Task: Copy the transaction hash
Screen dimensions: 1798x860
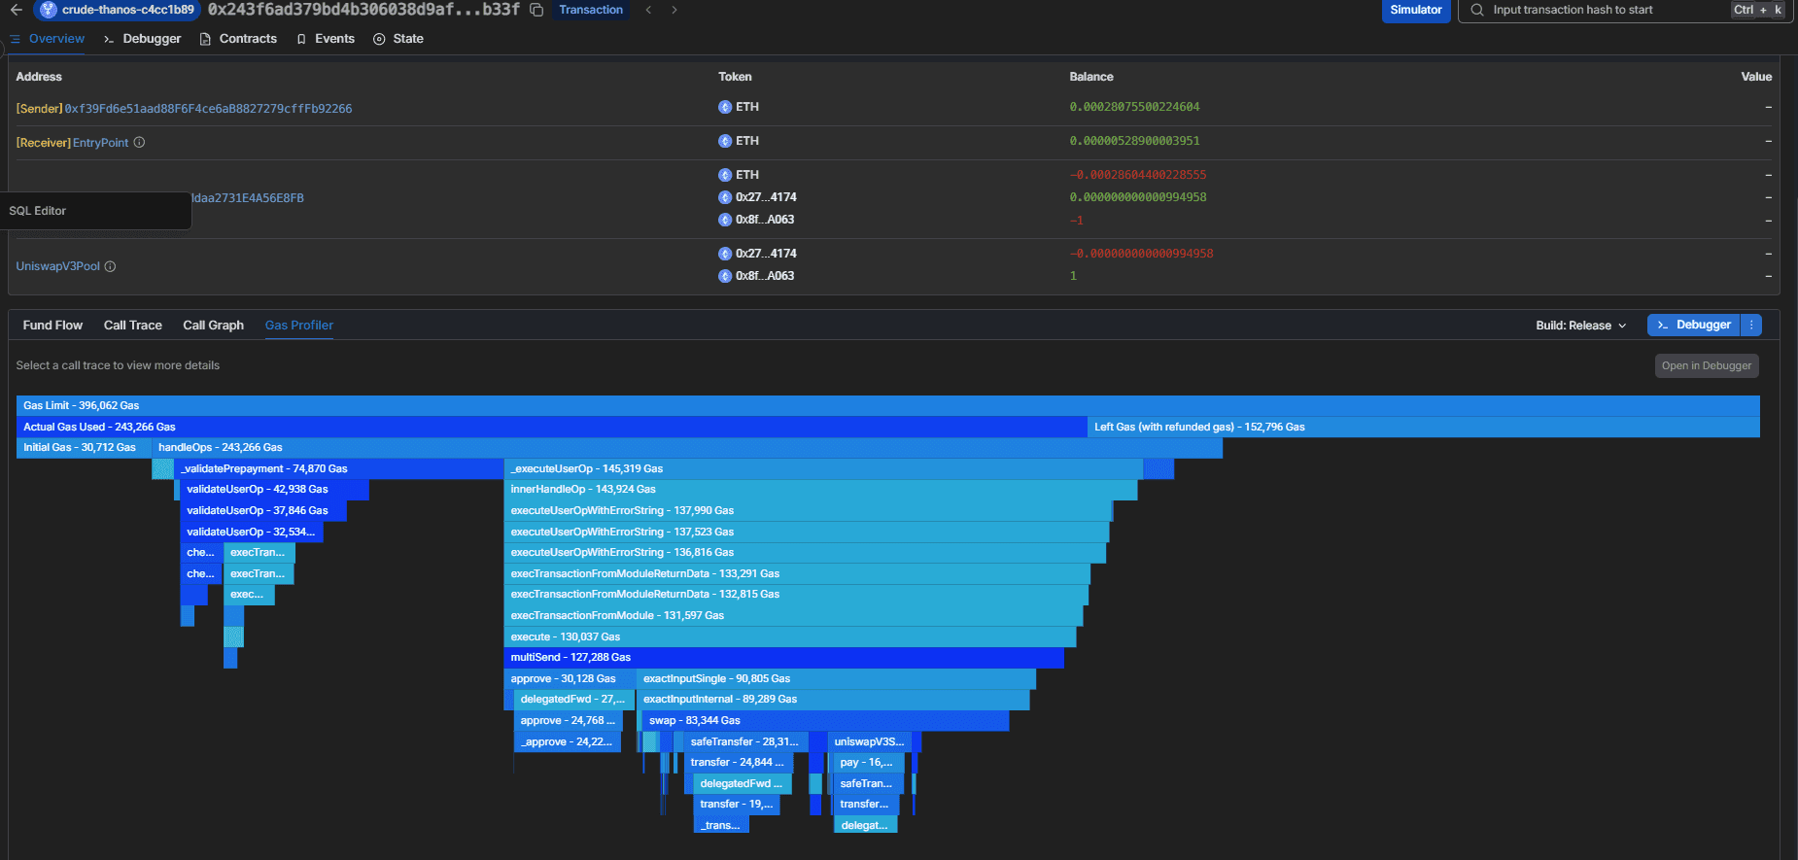Action: tap(536, 10)
